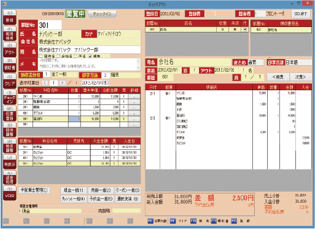Click the クーポン一括(3) payment button
This screenshot has width=315, height=229.
tap(128, 190)
